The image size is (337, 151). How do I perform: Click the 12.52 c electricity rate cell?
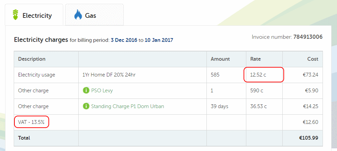point(264,75)
